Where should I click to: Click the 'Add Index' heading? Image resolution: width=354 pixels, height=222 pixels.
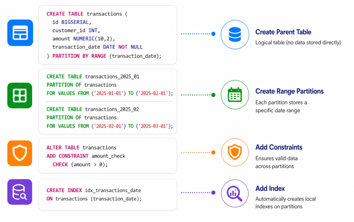(270, 188)
